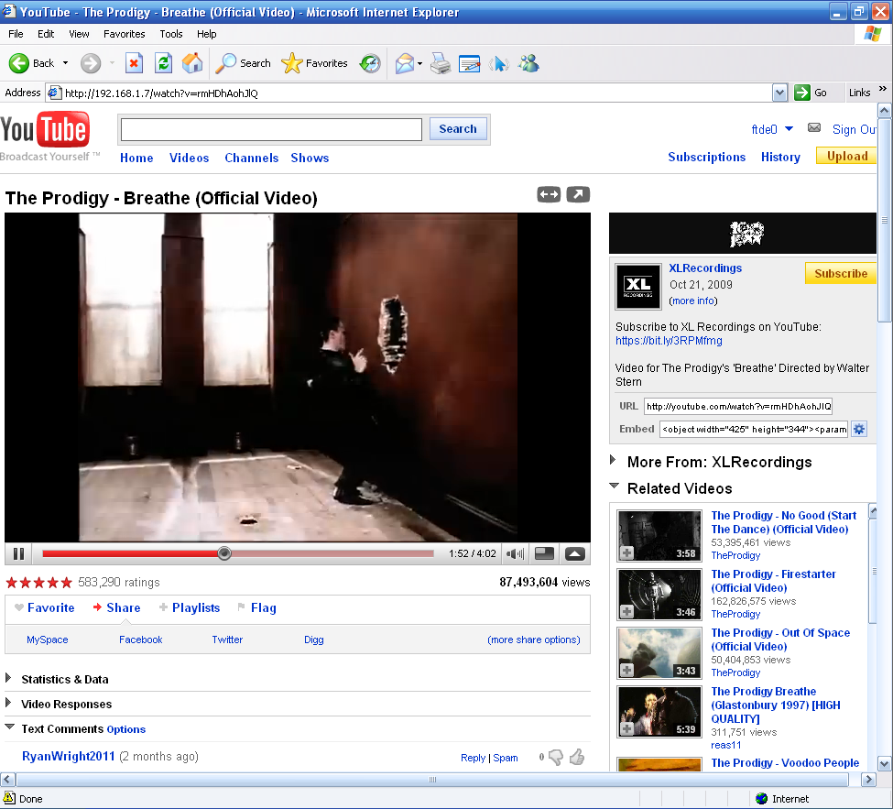Add video to Favorite
The width and height of the screenshot is (893, 809).
pyautogui.click(x=45, y=607)
